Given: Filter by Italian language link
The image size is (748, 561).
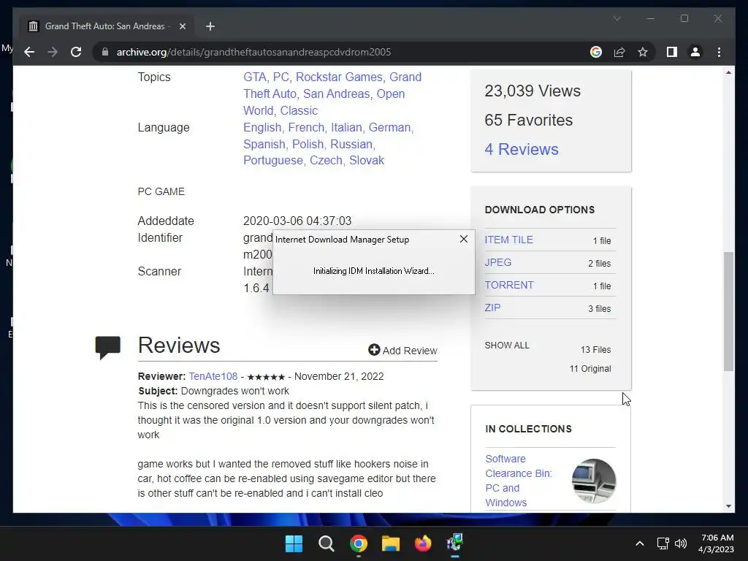Looking at the screenshot, I should tap(346, 127).
